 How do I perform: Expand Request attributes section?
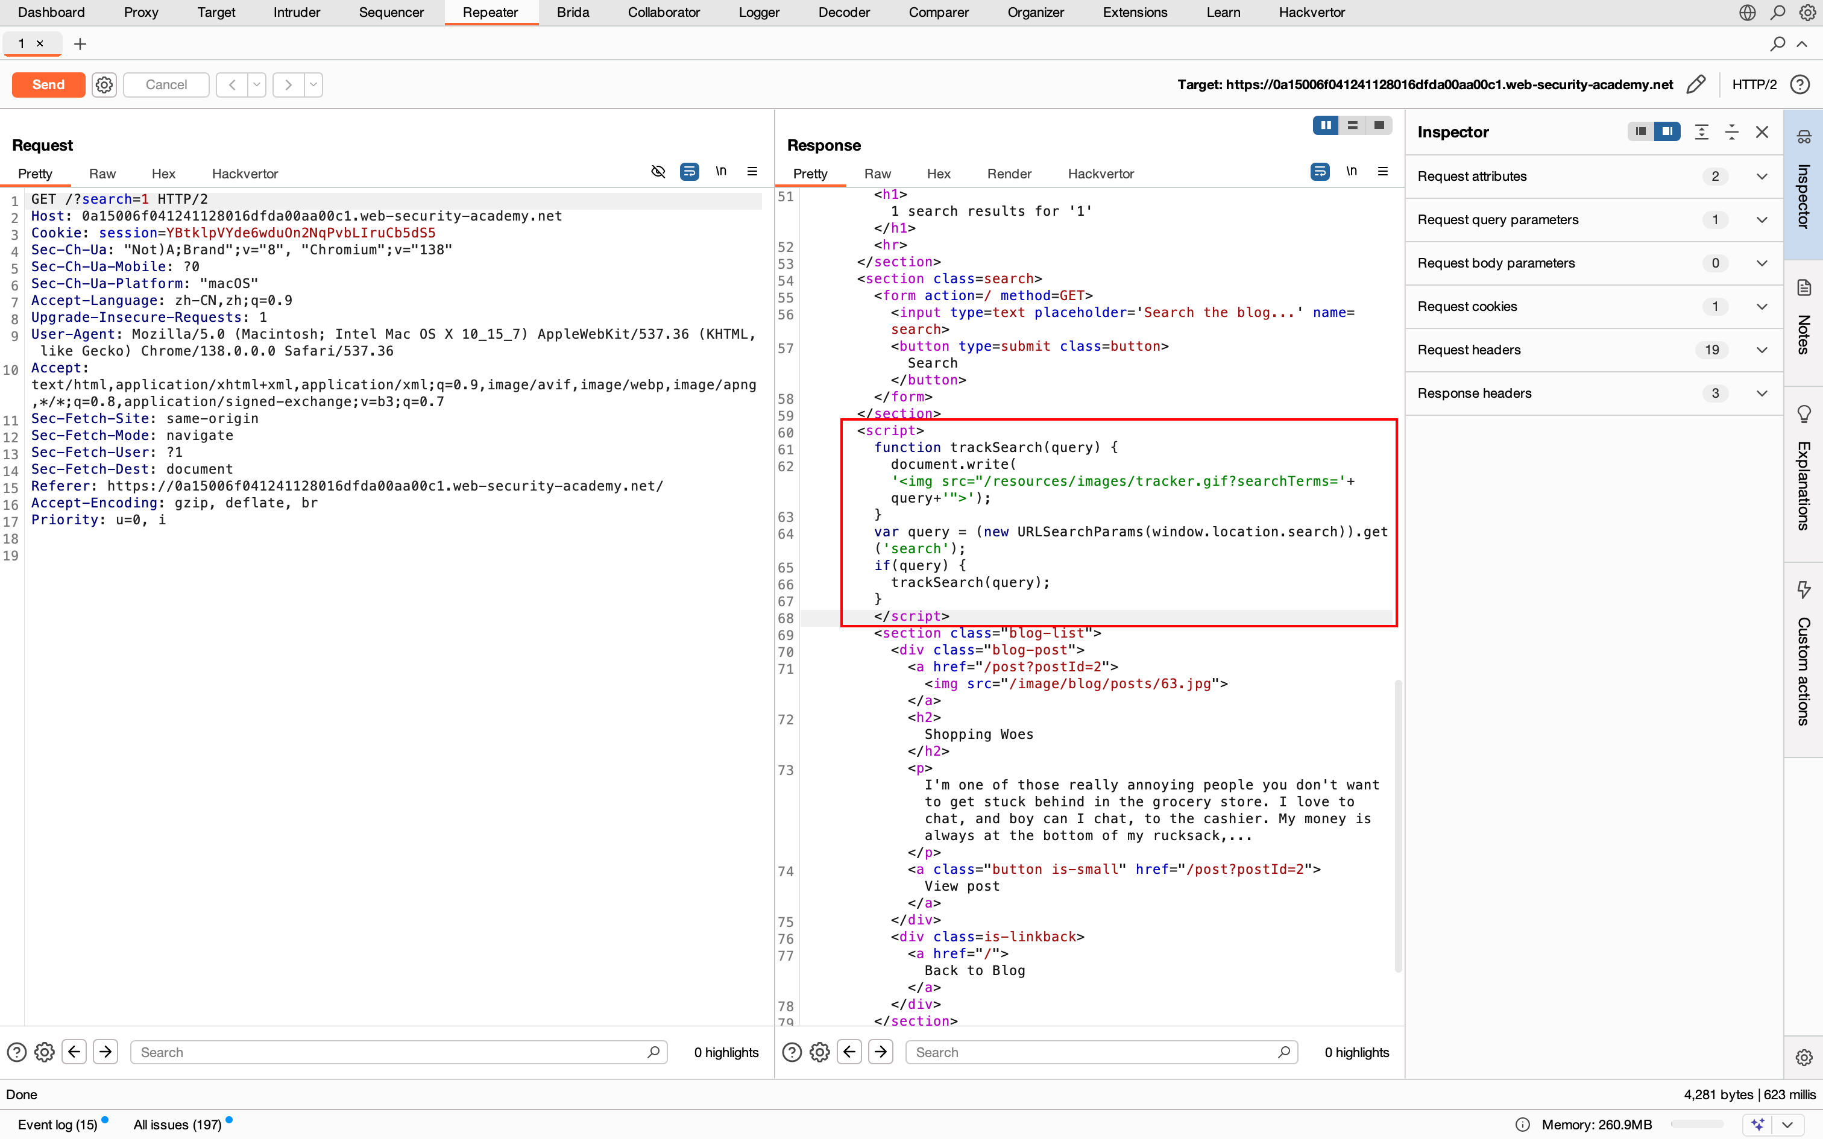[1594, 176]
